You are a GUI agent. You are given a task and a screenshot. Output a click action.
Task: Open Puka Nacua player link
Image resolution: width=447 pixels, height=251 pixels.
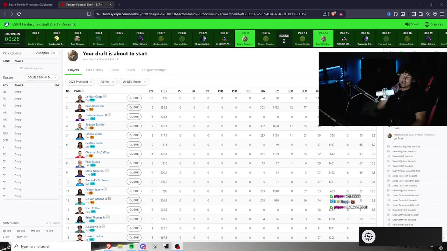93,162
